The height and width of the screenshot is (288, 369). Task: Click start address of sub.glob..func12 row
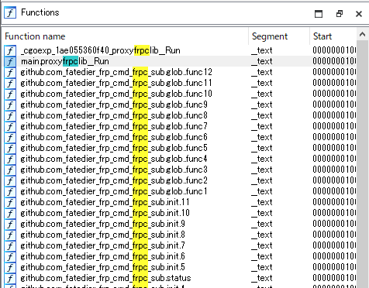(x=334, y=72)
